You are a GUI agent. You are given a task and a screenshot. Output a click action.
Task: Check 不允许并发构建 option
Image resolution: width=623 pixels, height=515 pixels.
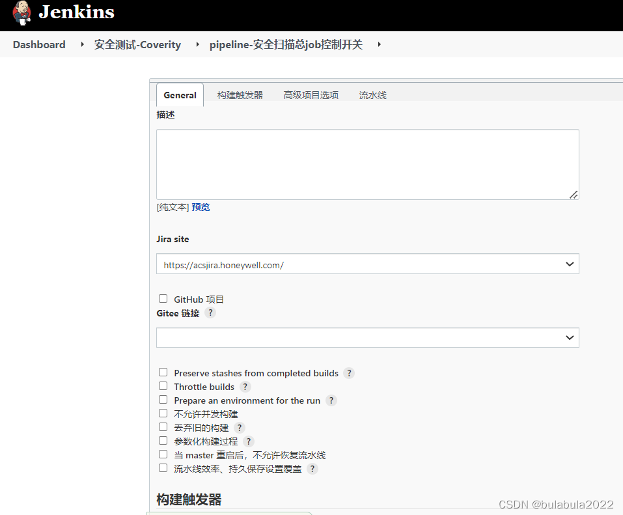[163, 413]
